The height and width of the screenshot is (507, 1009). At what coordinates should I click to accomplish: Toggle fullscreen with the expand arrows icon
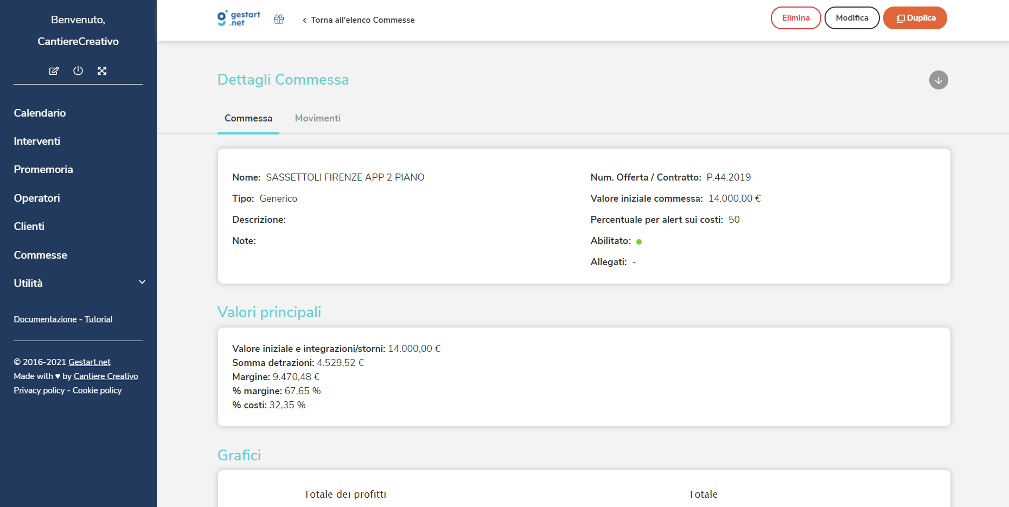[x=102, y=70]
